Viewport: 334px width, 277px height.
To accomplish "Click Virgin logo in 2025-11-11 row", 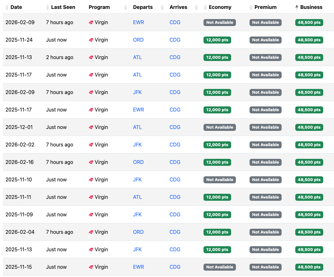I will (91, 197).
